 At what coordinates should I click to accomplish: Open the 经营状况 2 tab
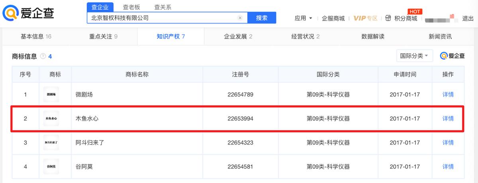click(x=306, y=37)
